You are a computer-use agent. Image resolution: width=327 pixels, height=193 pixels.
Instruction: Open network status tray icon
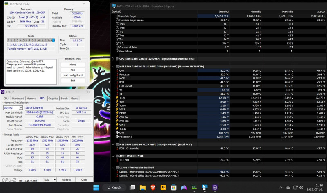click(x=295, y=188)
